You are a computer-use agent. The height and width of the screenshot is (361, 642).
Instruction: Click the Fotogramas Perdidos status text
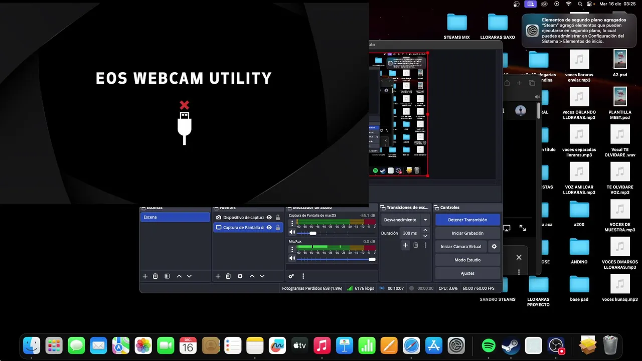pos(312,288)
